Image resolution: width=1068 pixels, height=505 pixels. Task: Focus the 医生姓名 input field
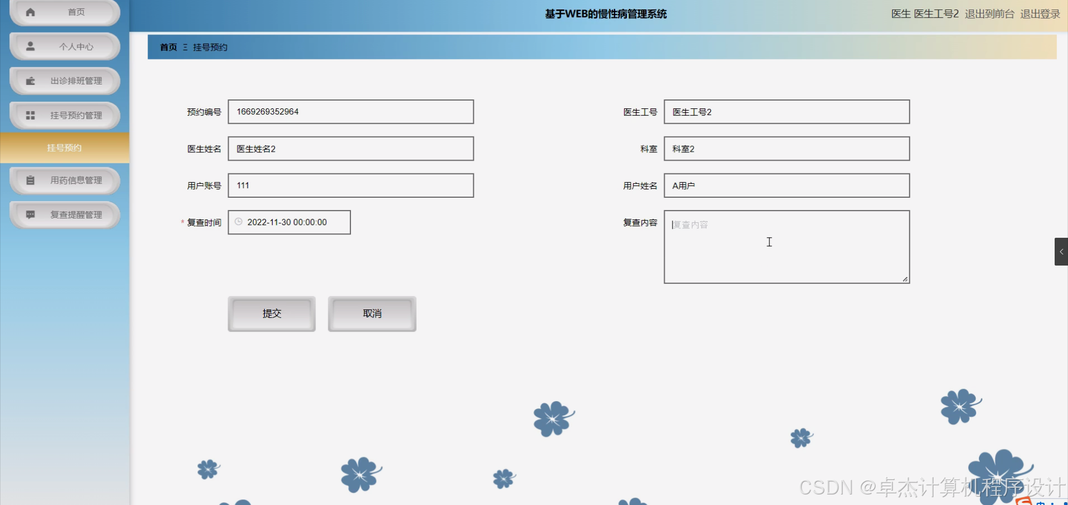(x=351, y=149)
